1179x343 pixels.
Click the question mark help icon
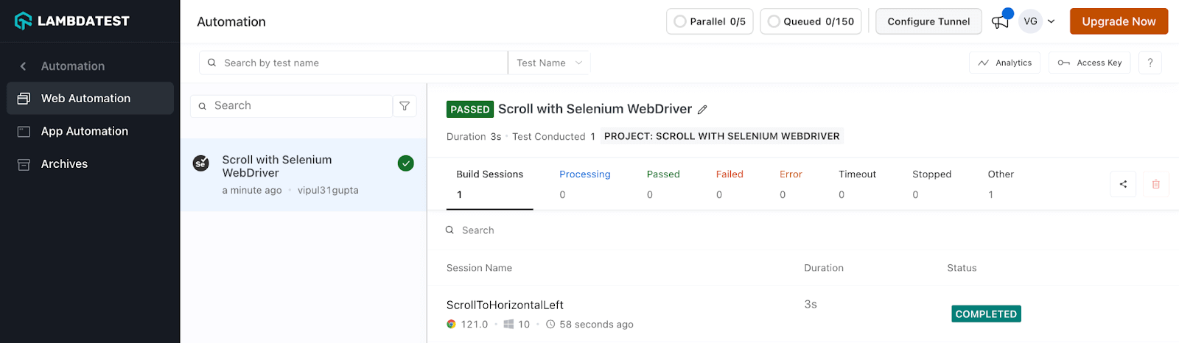(x=1150, y=63)
